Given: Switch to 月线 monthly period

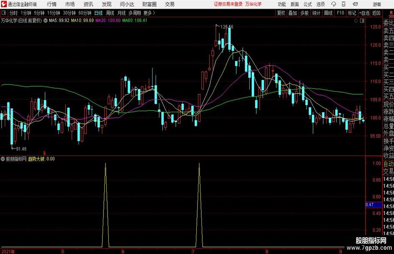Looking at the screenshot, I should click(x=121, y=13).
